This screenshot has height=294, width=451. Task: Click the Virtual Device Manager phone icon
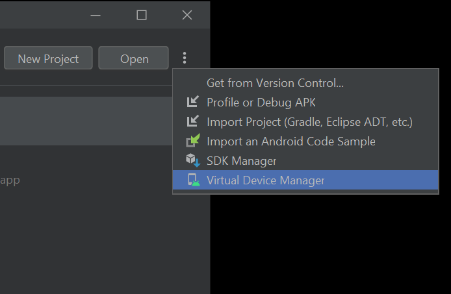[x=193, y=180]
